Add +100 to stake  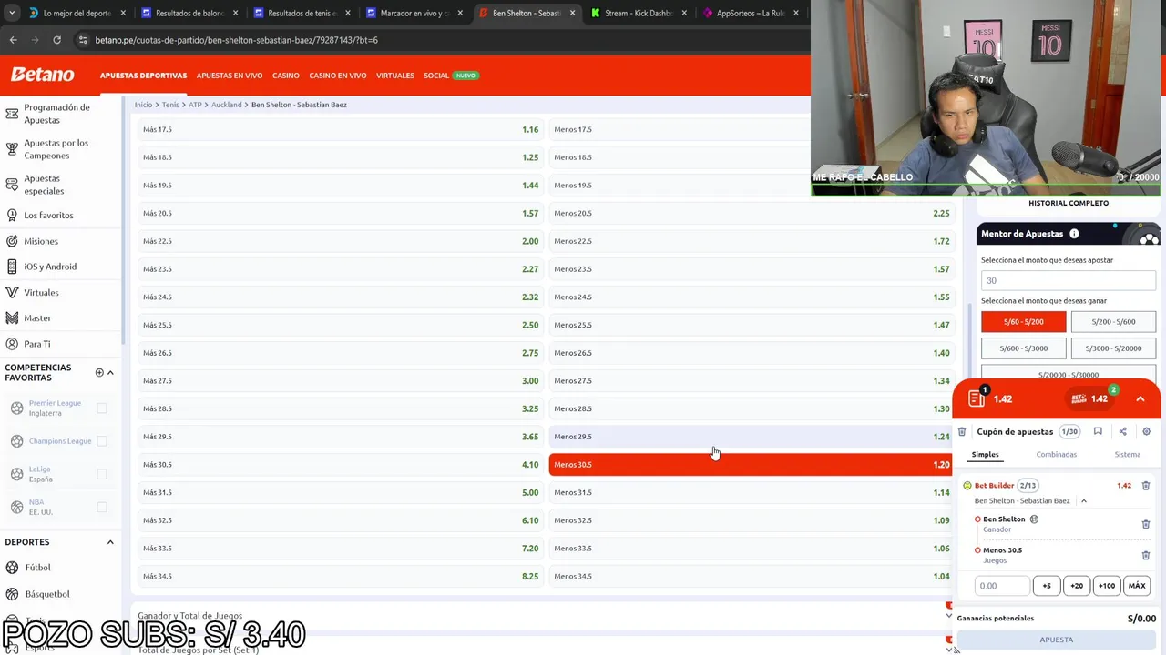tap(1107, 586)
